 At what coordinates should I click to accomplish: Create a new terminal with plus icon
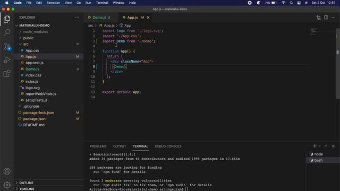(314, 146)
